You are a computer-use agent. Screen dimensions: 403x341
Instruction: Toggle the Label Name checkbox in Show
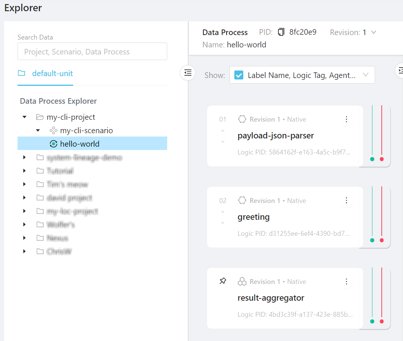239,75
